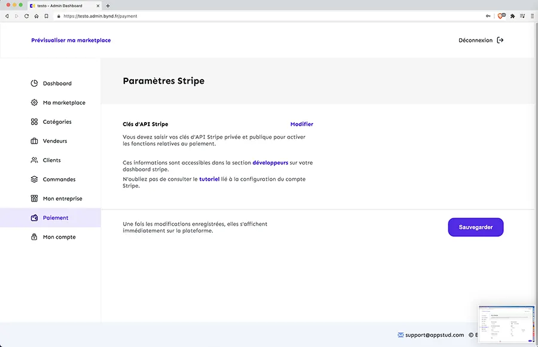
Task: Click the Ma marketplace gear icon
Action: click(34, 103)
